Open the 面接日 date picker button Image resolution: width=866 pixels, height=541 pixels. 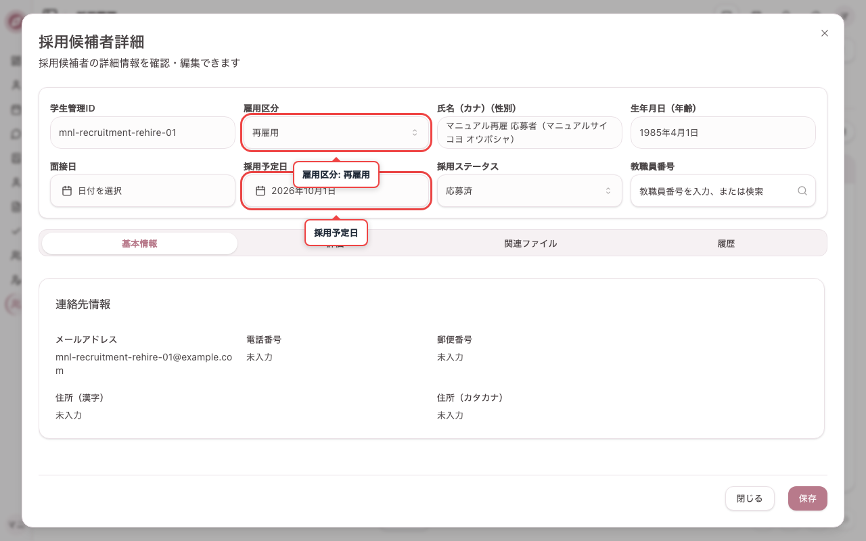(143, 191)
